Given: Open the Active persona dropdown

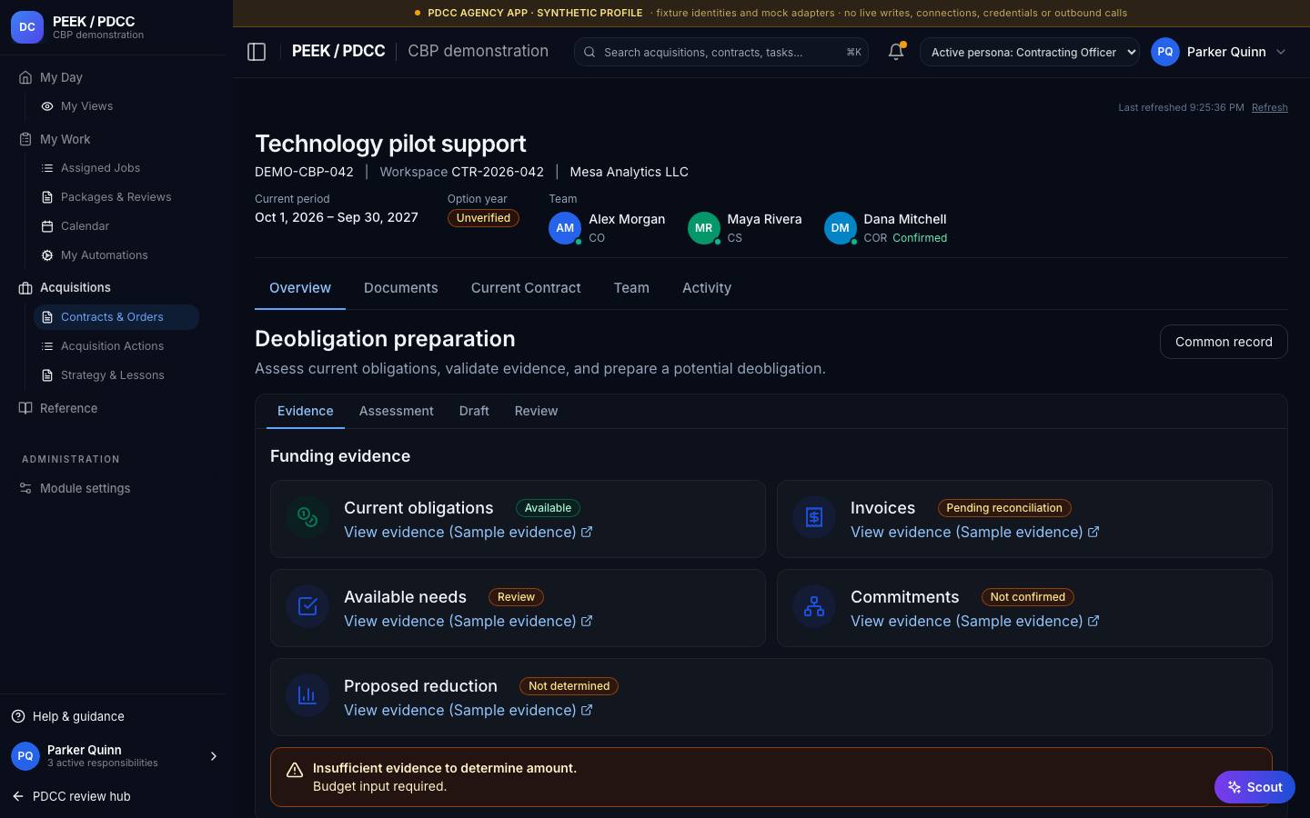Looking at the screenshot, I should [1030, 52].
